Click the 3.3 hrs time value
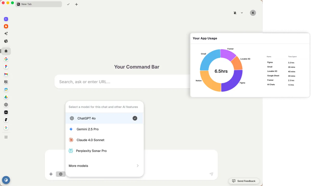 point(291,63)
